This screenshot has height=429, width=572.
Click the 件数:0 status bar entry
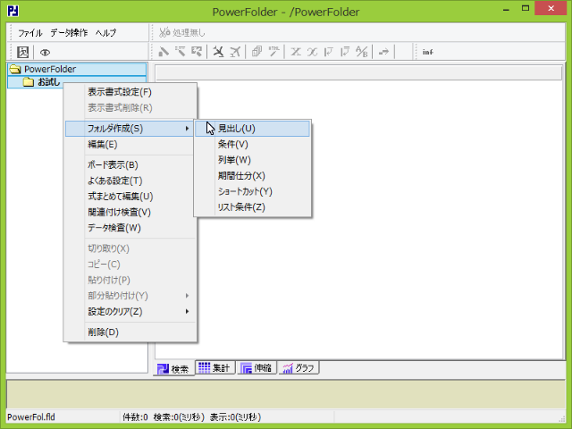point(135,417)
